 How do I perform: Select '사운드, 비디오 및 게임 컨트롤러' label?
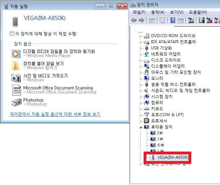180,90
